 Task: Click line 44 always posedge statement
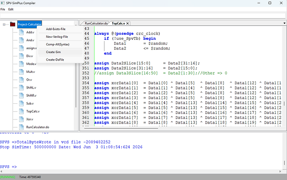pos(127,33)
